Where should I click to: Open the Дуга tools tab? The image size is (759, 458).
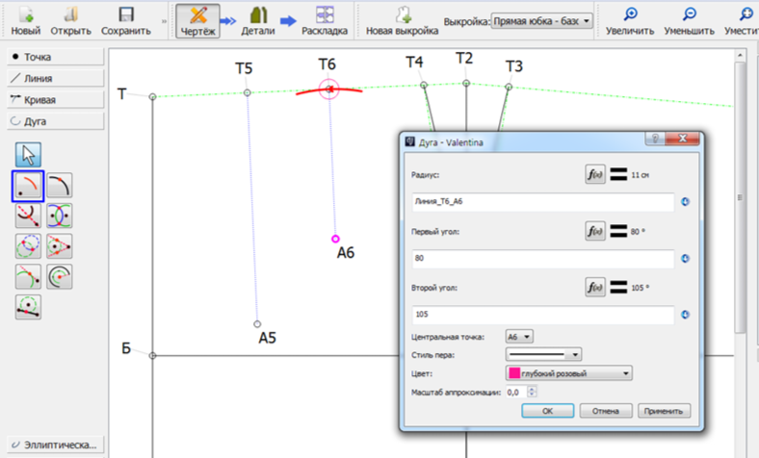55,121
